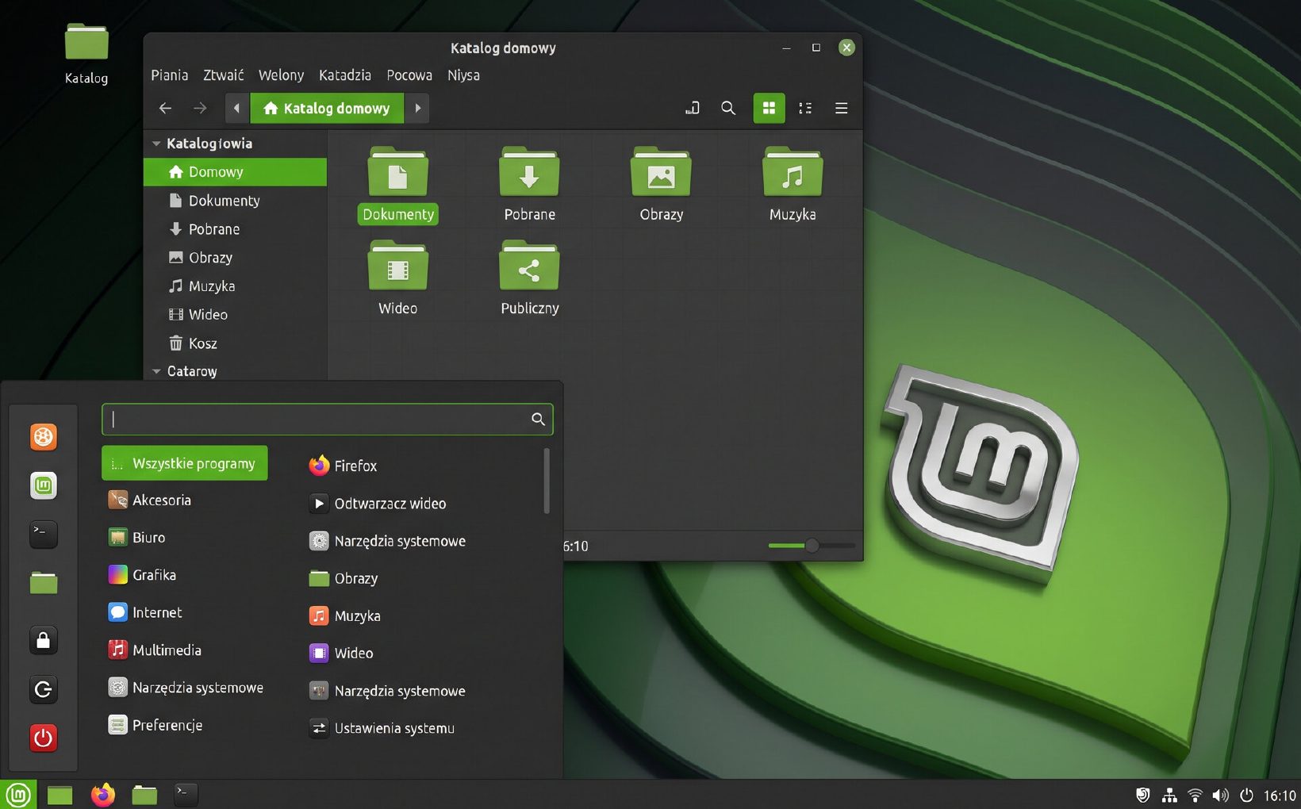Image resolution: width=1301 pixels, height=809 pixels.
Task: Open the Publiczny shared folder
Action: coord(529,266)
